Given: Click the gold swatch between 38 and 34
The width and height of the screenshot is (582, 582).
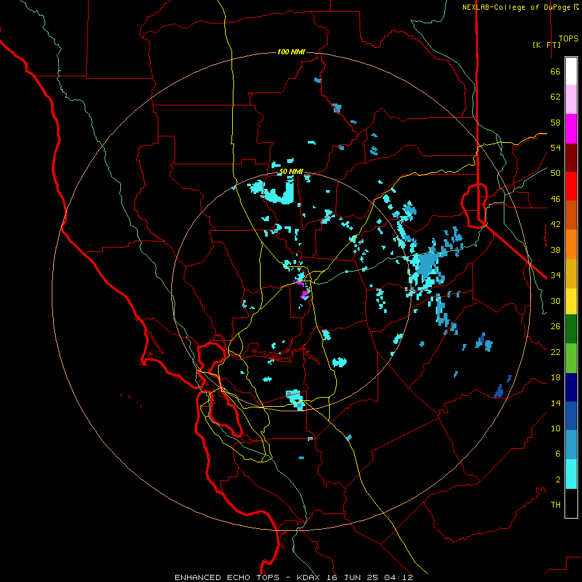Looking at the screenshot, I should pyautogui.click(x=571, y=274).
